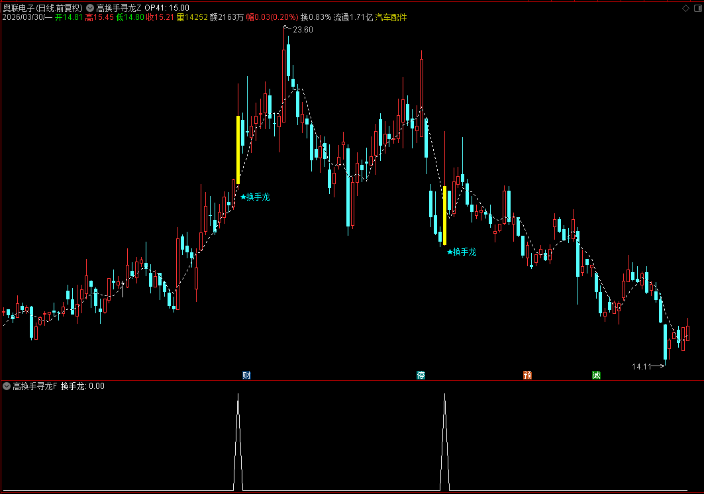Click the 财 financial report marker

pyautogui.click(x=246, y=375)
